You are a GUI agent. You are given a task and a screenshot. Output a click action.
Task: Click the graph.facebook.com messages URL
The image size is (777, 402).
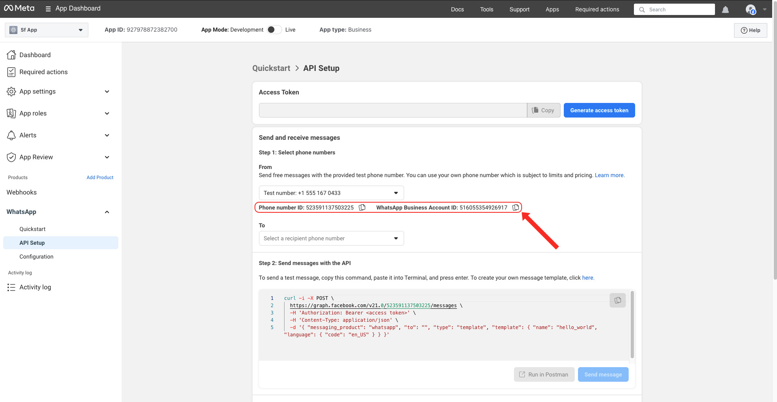[x=373, y=306]
